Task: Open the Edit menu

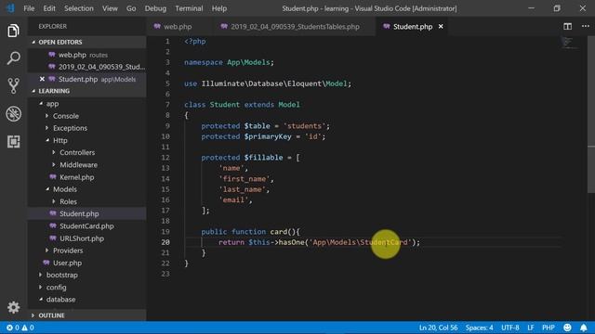Action: (49, 8)
